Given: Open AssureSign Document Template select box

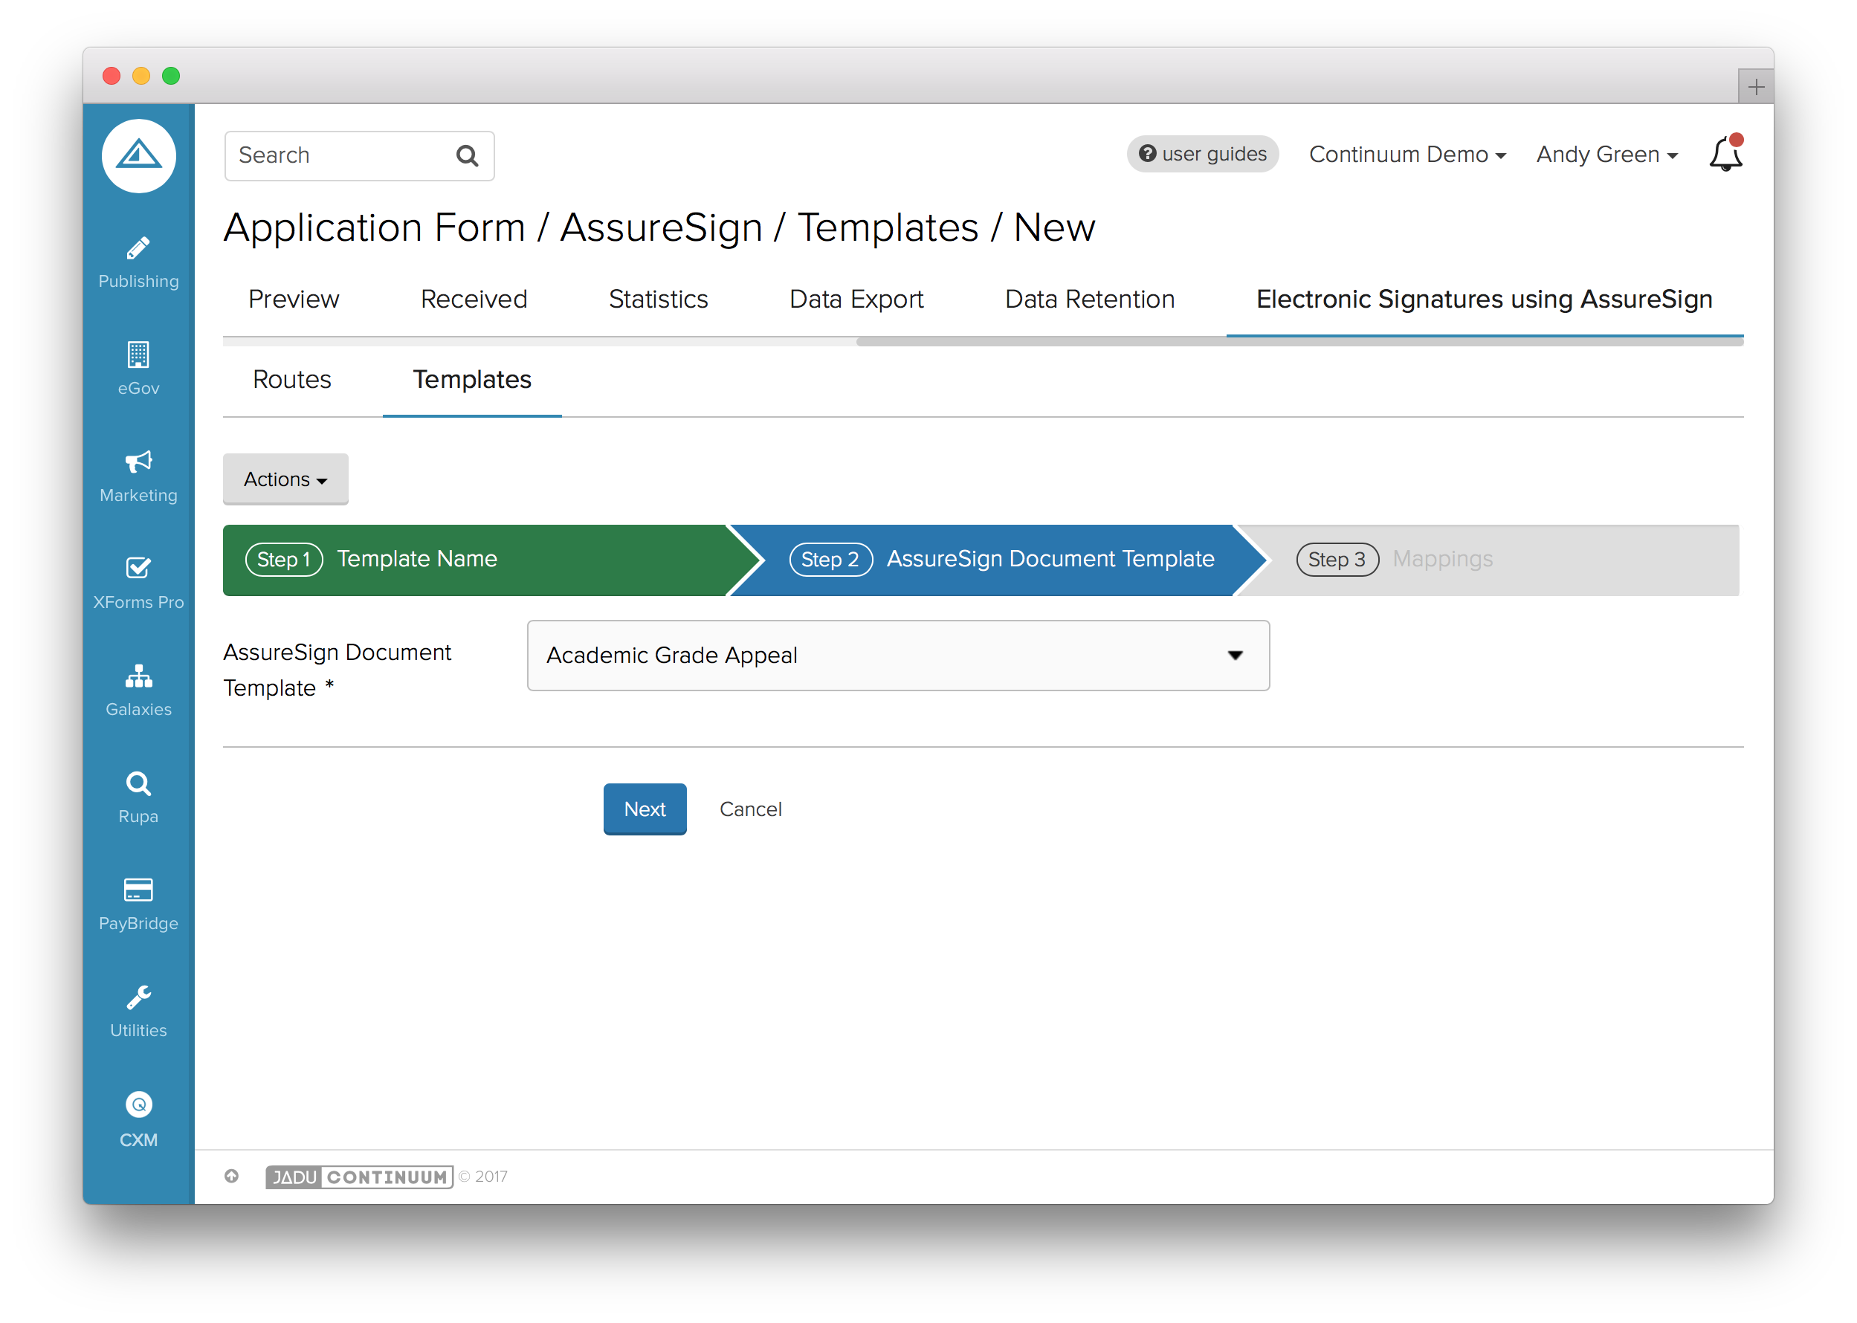Looking at the screenshot, I should click(897, 656).
